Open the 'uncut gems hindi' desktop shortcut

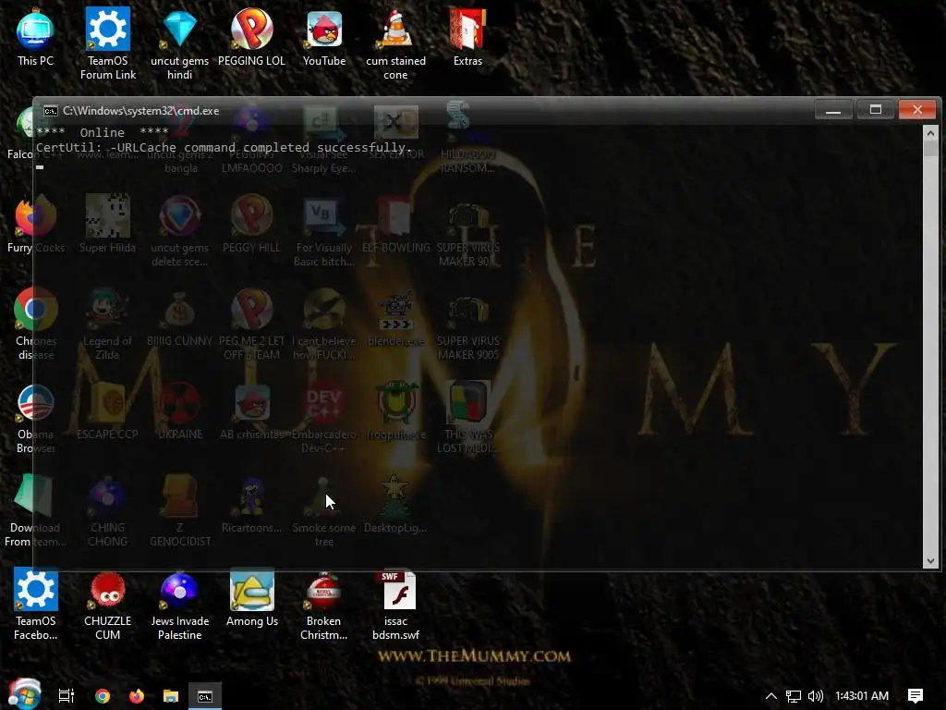[180, 43]
